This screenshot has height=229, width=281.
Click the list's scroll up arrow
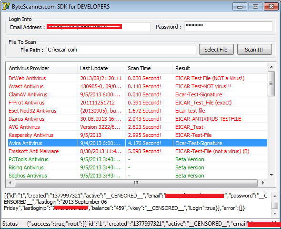[271, 67]
